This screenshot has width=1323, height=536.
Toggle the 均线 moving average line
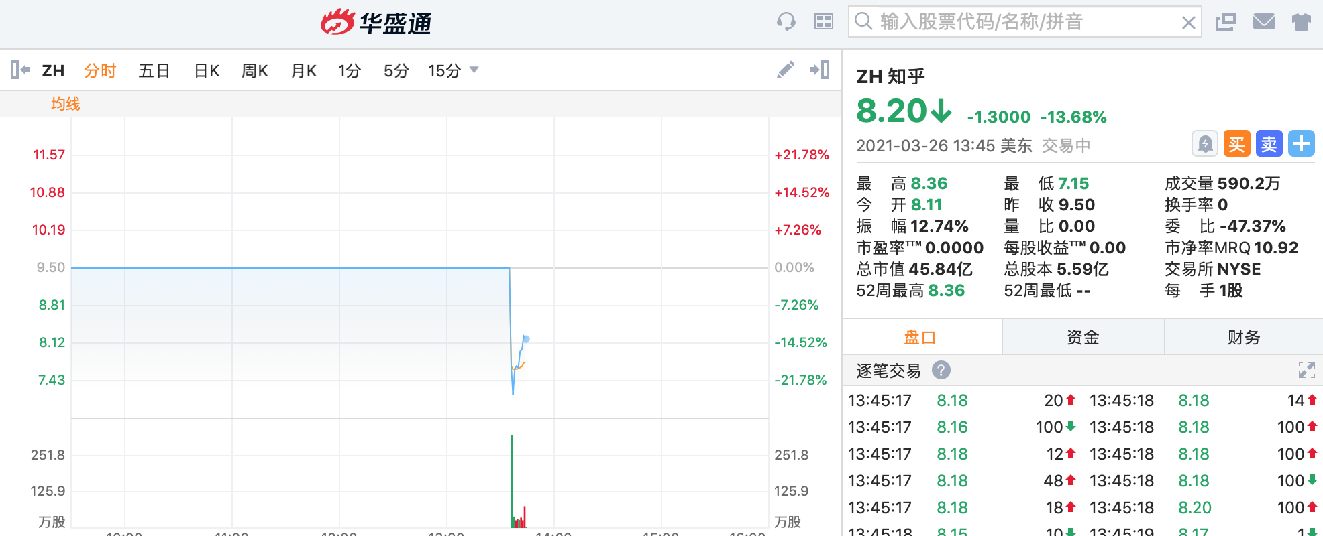(65, 104)
